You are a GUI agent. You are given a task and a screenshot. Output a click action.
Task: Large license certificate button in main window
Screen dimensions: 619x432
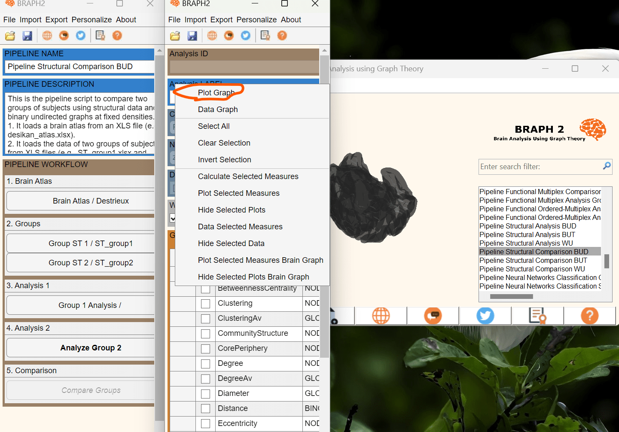coord(537,316)
